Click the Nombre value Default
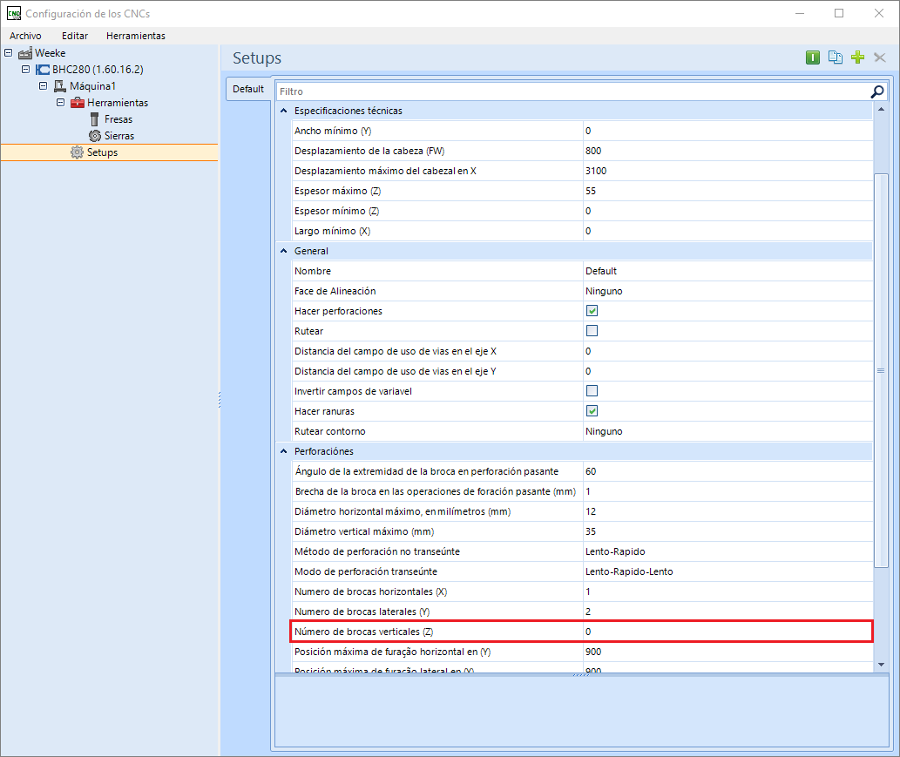This screenshot has width=900, height=757. (x=727, y=271)
